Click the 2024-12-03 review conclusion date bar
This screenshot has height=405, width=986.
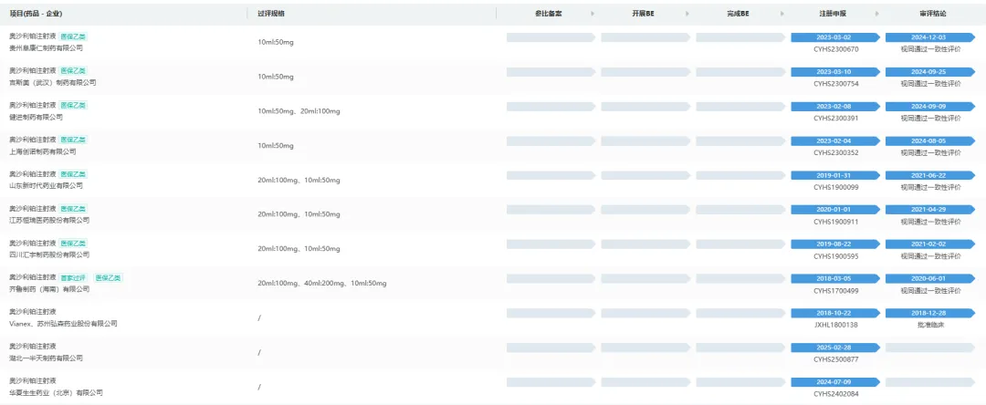pyautogui.click(x=929, y=37)
